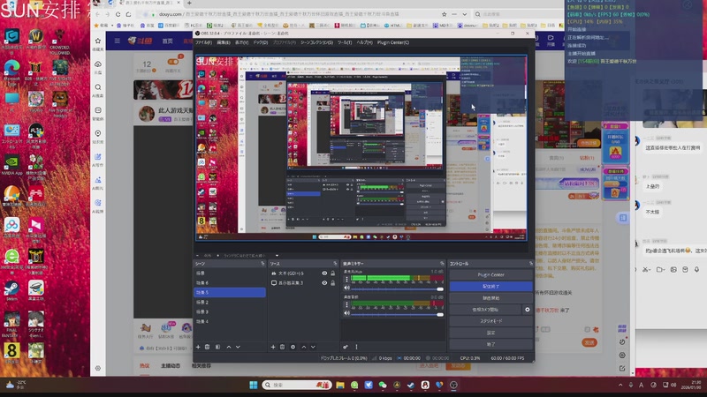Select the scene ending in 2
Screen dimensions: 707x397
coord(230,303)
